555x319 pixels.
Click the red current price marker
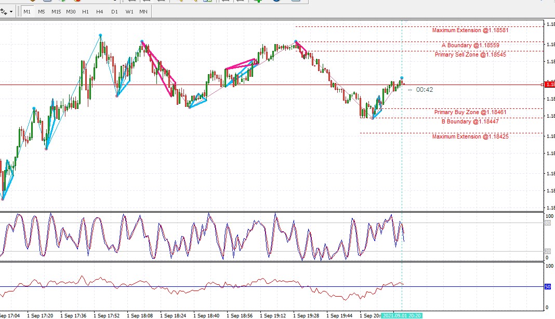549,85
